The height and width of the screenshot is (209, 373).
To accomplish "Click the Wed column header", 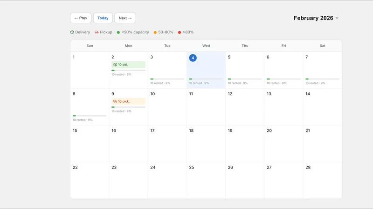I will (206, 46).
